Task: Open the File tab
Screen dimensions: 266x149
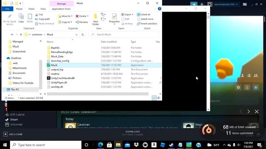Action: coord(7,9)
